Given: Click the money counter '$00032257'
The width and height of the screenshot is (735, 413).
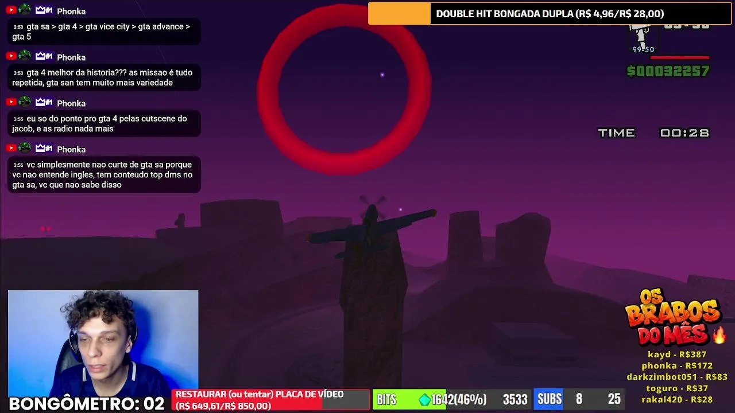Looking at the screenshot, I should 668,71.
